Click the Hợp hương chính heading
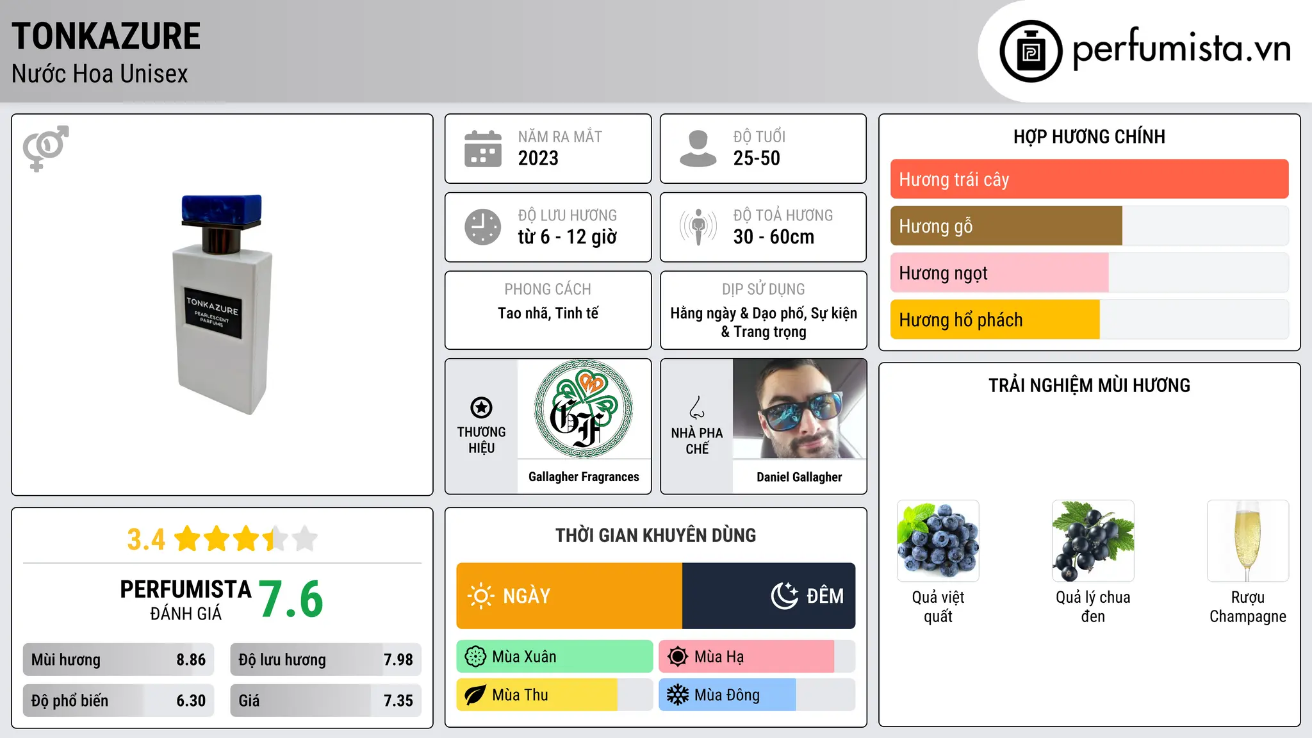This screenshot has height=738, width=1312. pos(1089,136)
